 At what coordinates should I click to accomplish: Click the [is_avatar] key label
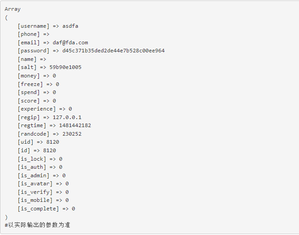tap(35, 184)
